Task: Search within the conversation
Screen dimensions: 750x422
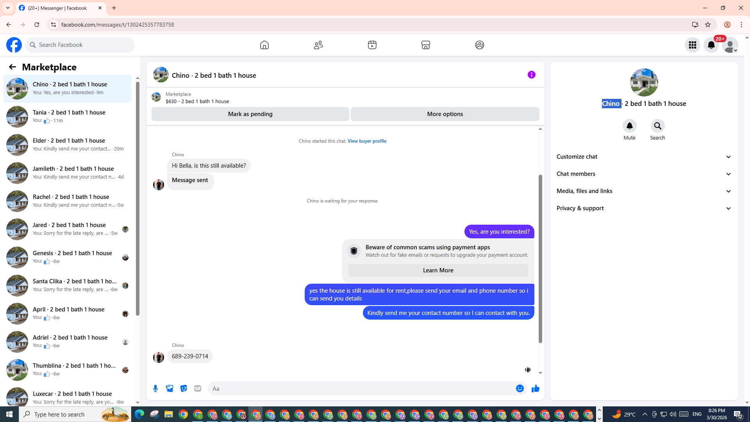Action: click(x=657, y=126)
